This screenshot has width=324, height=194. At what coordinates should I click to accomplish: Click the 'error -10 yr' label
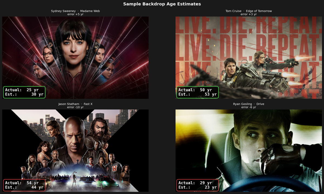(x=75, y=107)
